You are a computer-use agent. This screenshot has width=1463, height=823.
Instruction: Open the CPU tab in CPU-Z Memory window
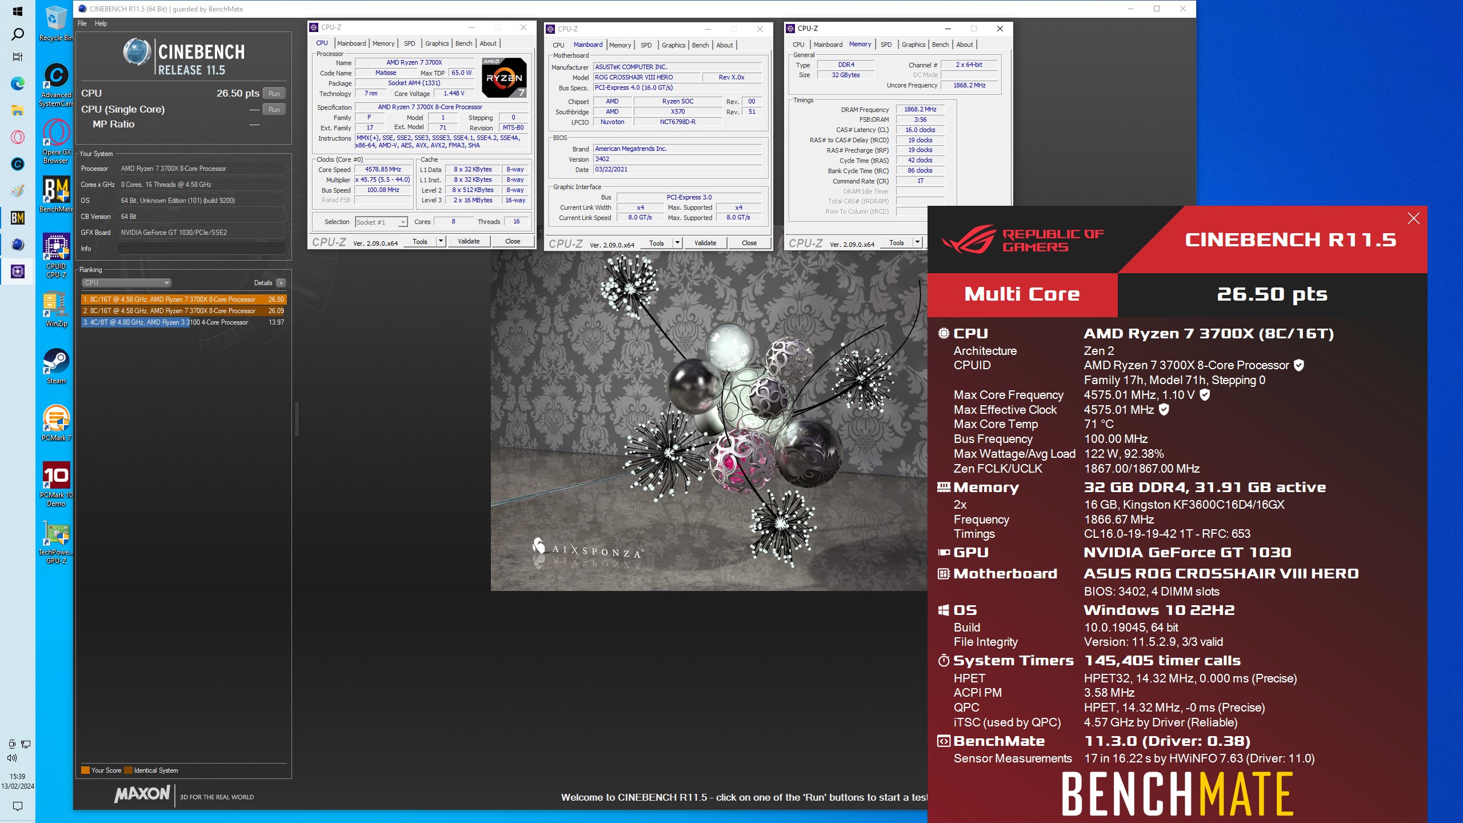[x=798, y=45]
